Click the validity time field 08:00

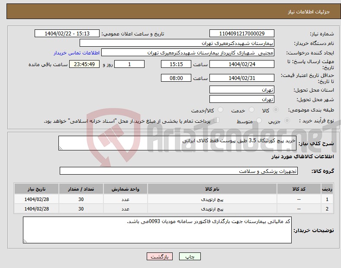[176, 78]
